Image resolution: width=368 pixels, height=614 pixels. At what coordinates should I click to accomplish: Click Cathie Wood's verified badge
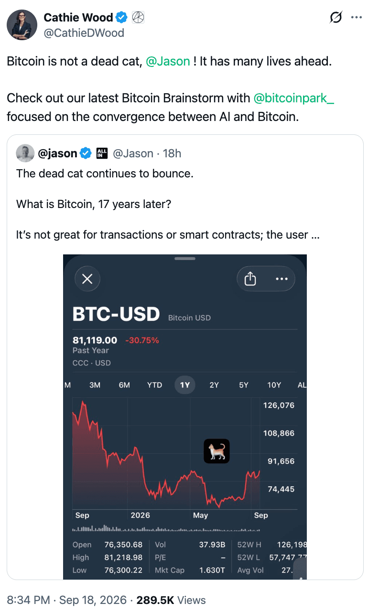[x=122, y=18]
